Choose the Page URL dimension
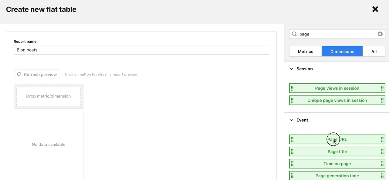Viewport: 389px width, 180px height. coord(337,139)
